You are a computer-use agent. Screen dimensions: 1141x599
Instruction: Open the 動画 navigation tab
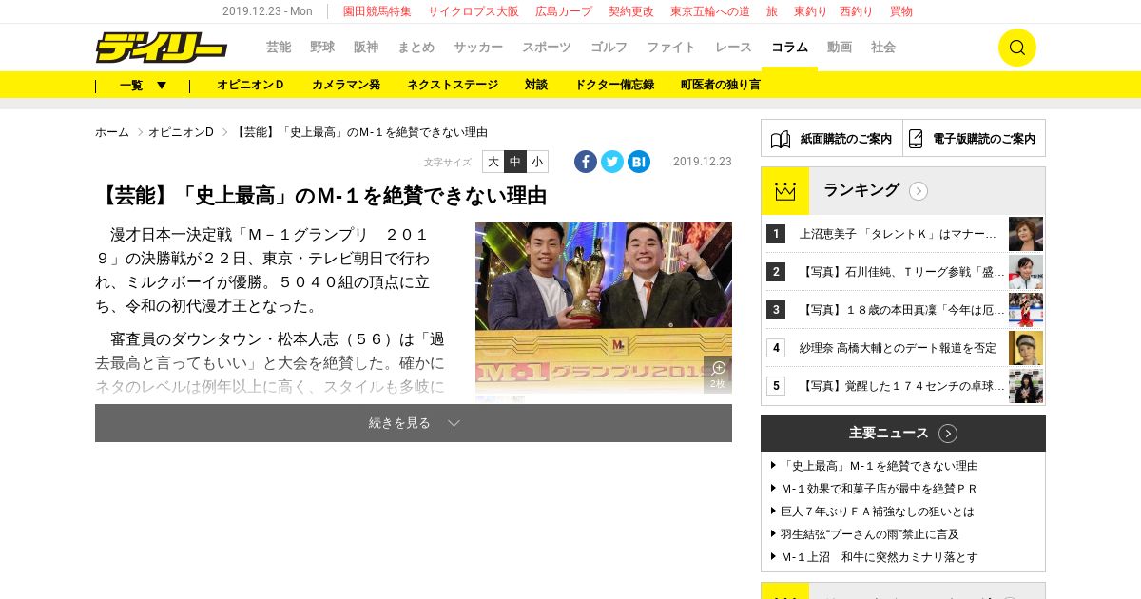(x=840, y=48)
